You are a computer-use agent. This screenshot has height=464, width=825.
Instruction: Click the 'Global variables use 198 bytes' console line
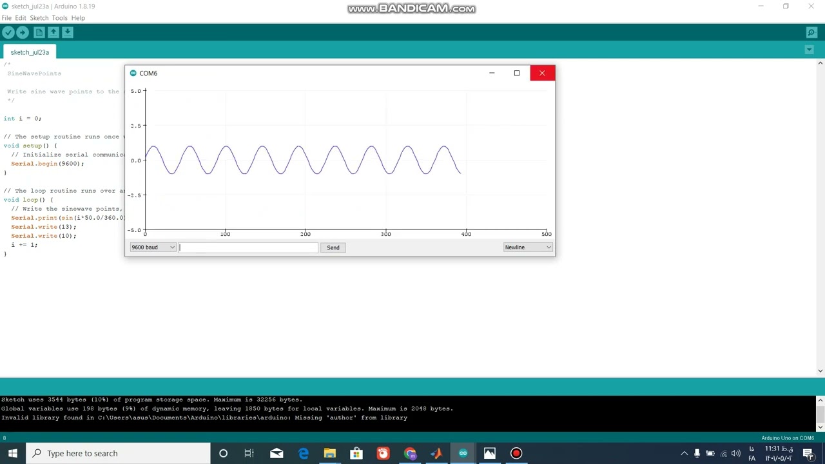click(x=227, y=409)
